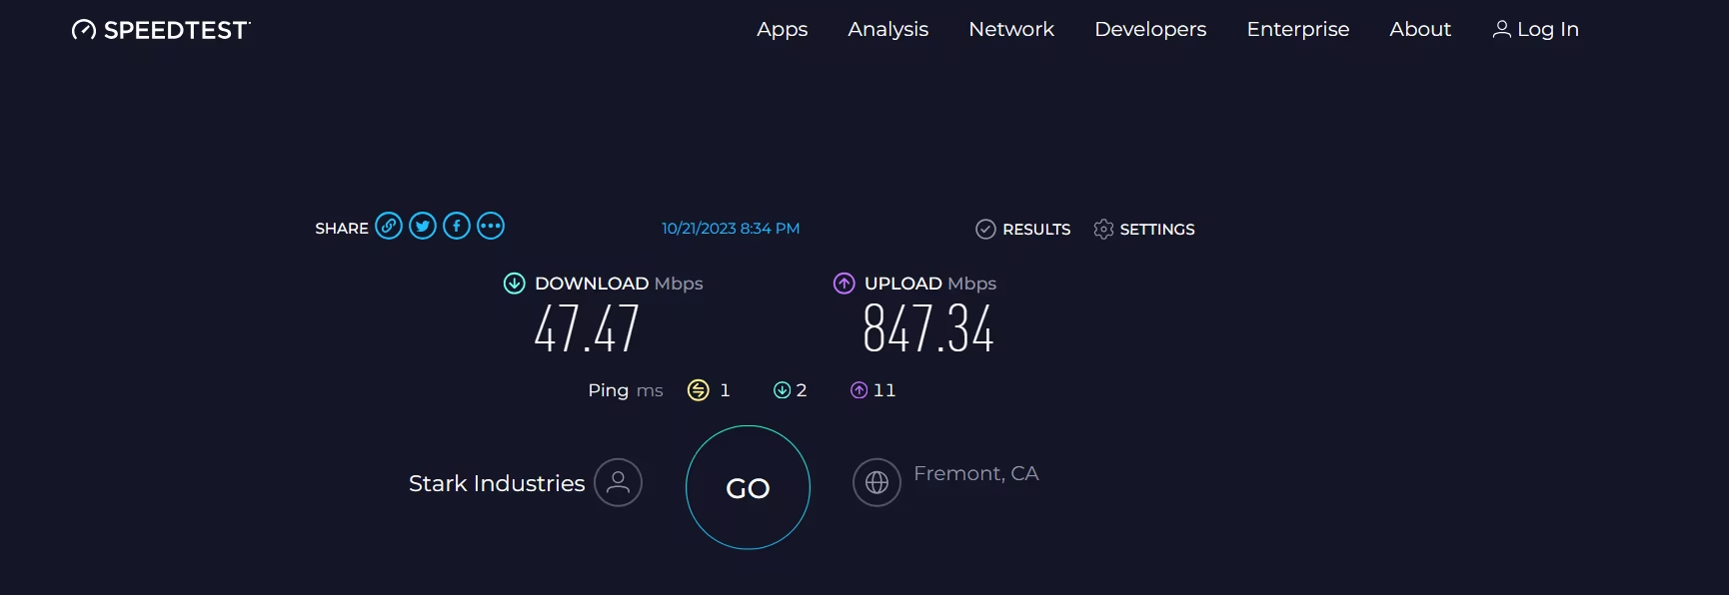Viewport: 1729px width, 595px height.
Task: Click the globe icon next to Fremont
Action: click(876, 482)
